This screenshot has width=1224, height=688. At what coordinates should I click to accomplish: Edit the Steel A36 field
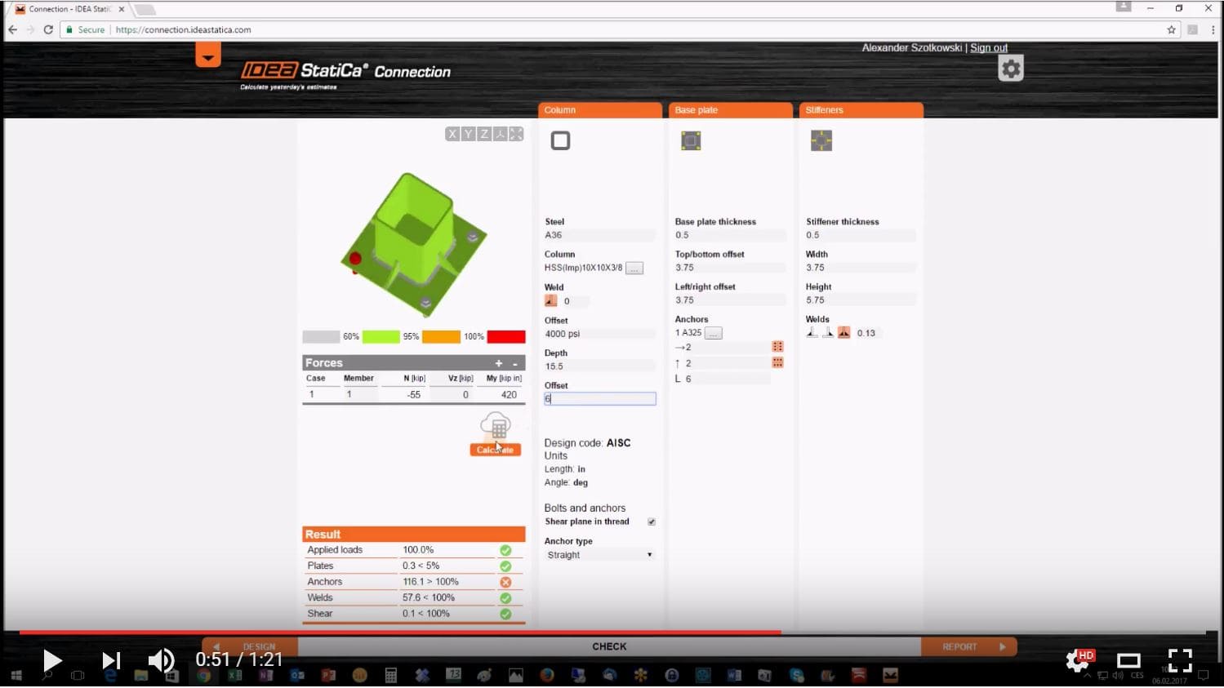(x=600, y=235)
